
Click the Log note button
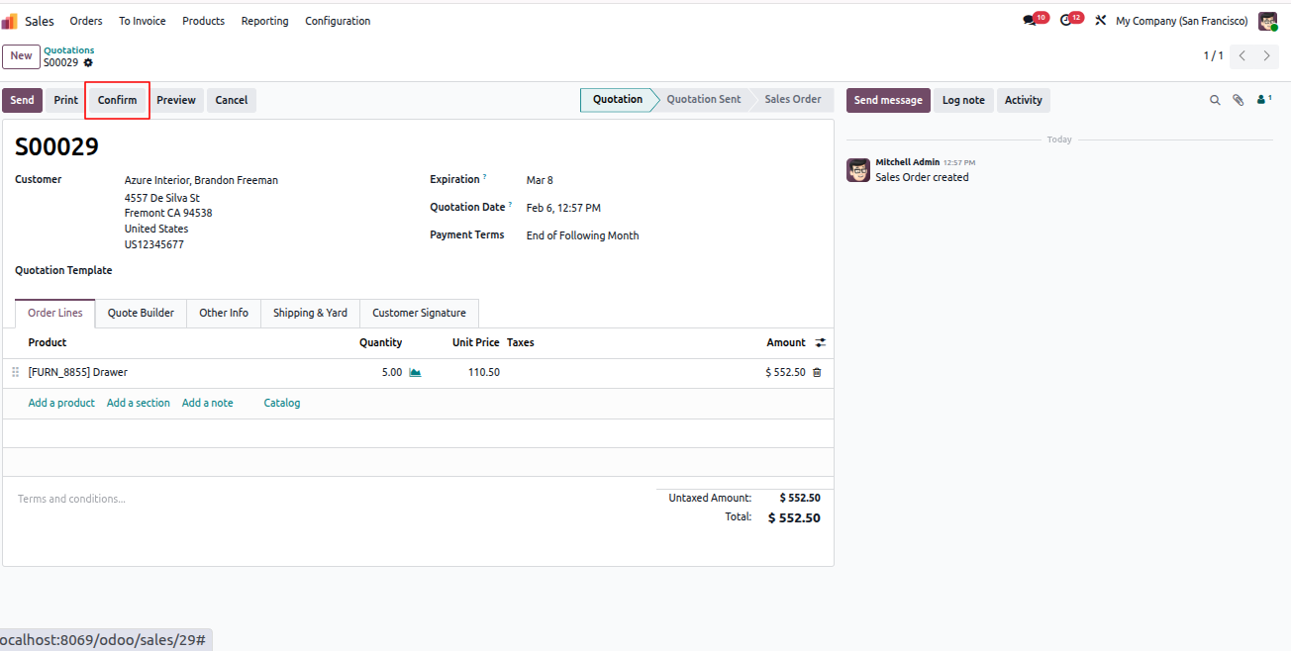(x=963, y=100)
